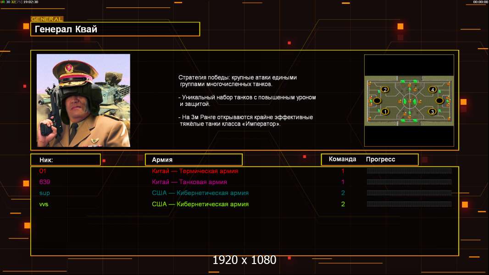489x275 pixels.
Task: Click vvs's 'США — Кибернетическая армия' entry
Action: (200, 204)
